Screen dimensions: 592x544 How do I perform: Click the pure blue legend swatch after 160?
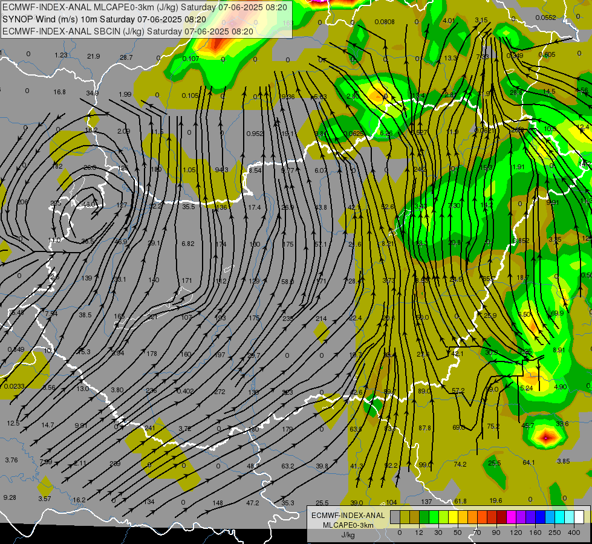tap(540, 517)
